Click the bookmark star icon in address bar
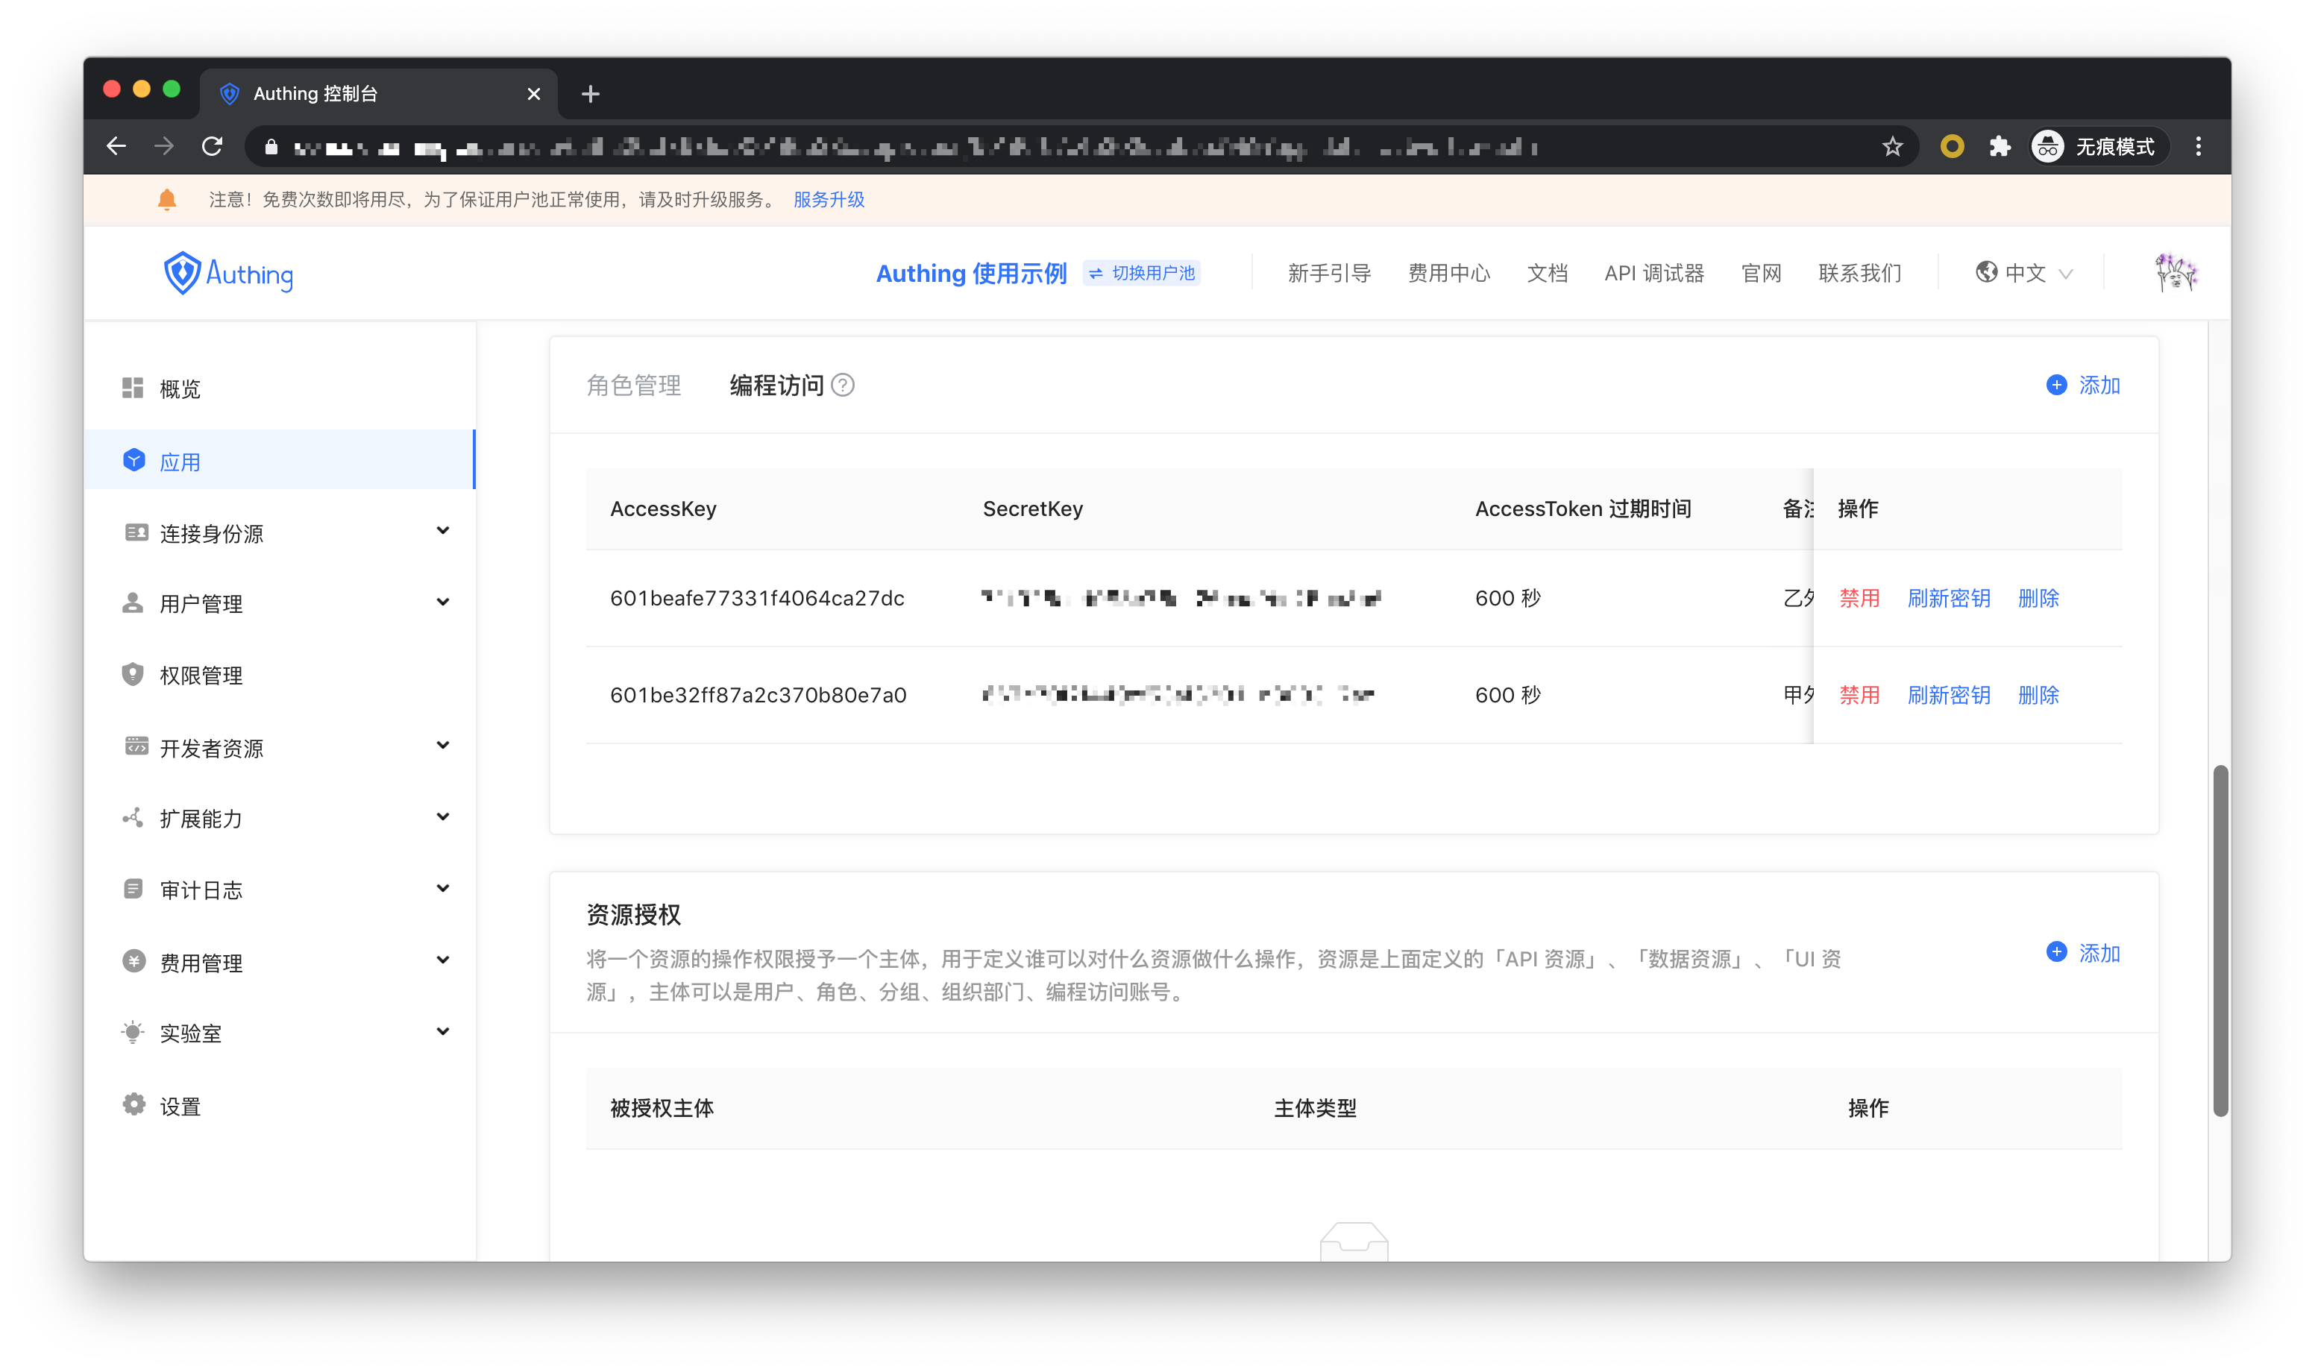 pos(1891,146)
